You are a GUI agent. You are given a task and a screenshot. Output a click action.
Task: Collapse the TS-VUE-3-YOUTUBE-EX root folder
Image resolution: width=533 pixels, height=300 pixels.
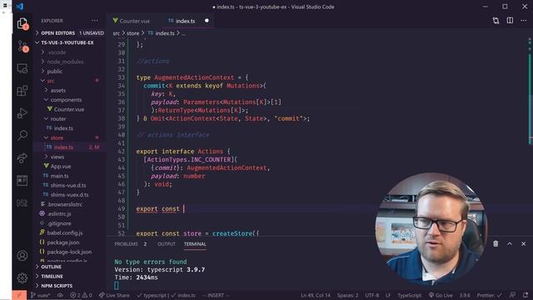pyautogui.click(x=69, y=42)
